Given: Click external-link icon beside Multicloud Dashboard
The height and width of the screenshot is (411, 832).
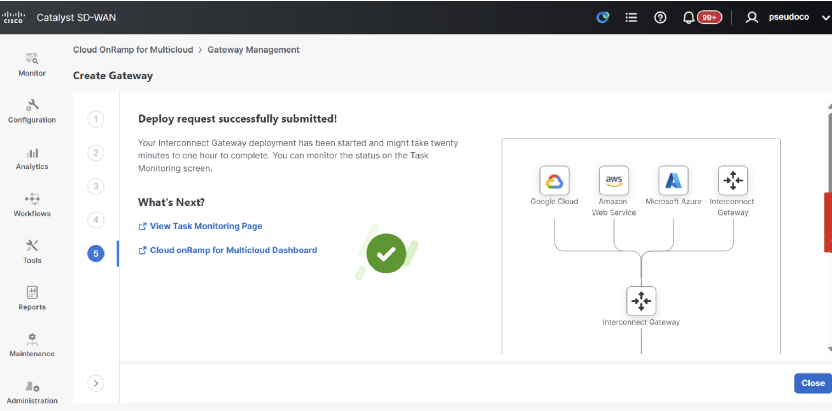Looking at the screenshot, I should [x=142, y=250].
